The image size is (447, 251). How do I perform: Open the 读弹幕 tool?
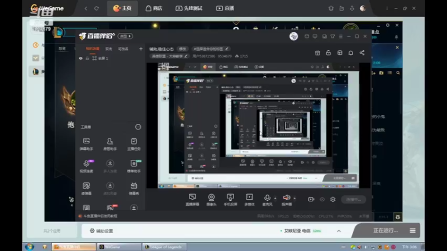pos(86,189)
